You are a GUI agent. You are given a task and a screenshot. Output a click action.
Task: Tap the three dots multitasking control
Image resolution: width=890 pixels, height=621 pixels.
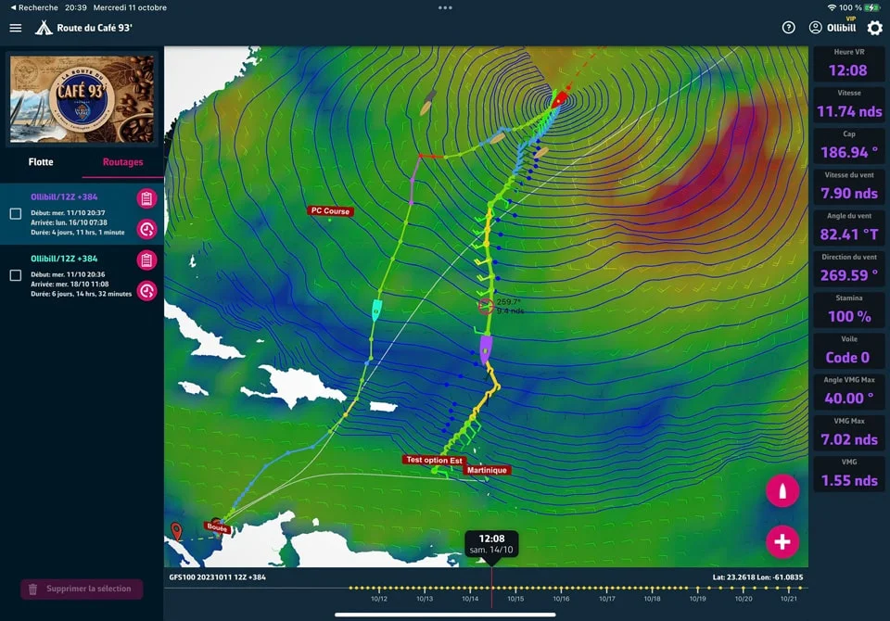[x=445, y=8]
